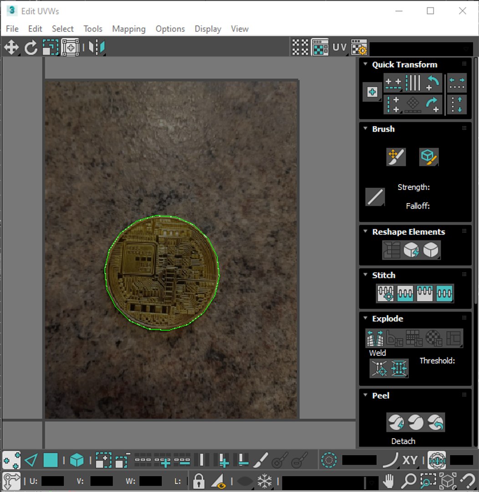Click Stitch To Source icon
The width and height of the screenshot is (479, 492).
pyautogui.click(x=425, y=293)
